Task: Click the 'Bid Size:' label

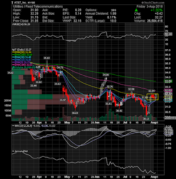Action: coord(48,21)
